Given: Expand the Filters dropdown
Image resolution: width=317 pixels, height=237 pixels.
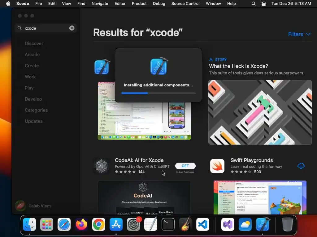Looking at the screenshot, I should tap(299, 34).
